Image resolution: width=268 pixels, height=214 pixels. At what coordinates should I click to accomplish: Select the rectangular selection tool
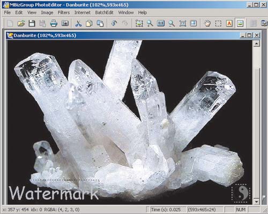click(x=218, y=23)
